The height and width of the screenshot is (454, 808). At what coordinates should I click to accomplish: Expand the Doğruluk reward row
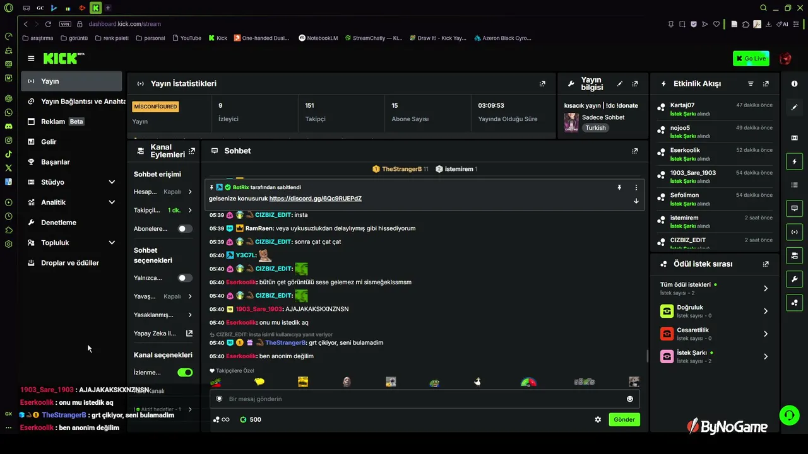pos(766,311)
